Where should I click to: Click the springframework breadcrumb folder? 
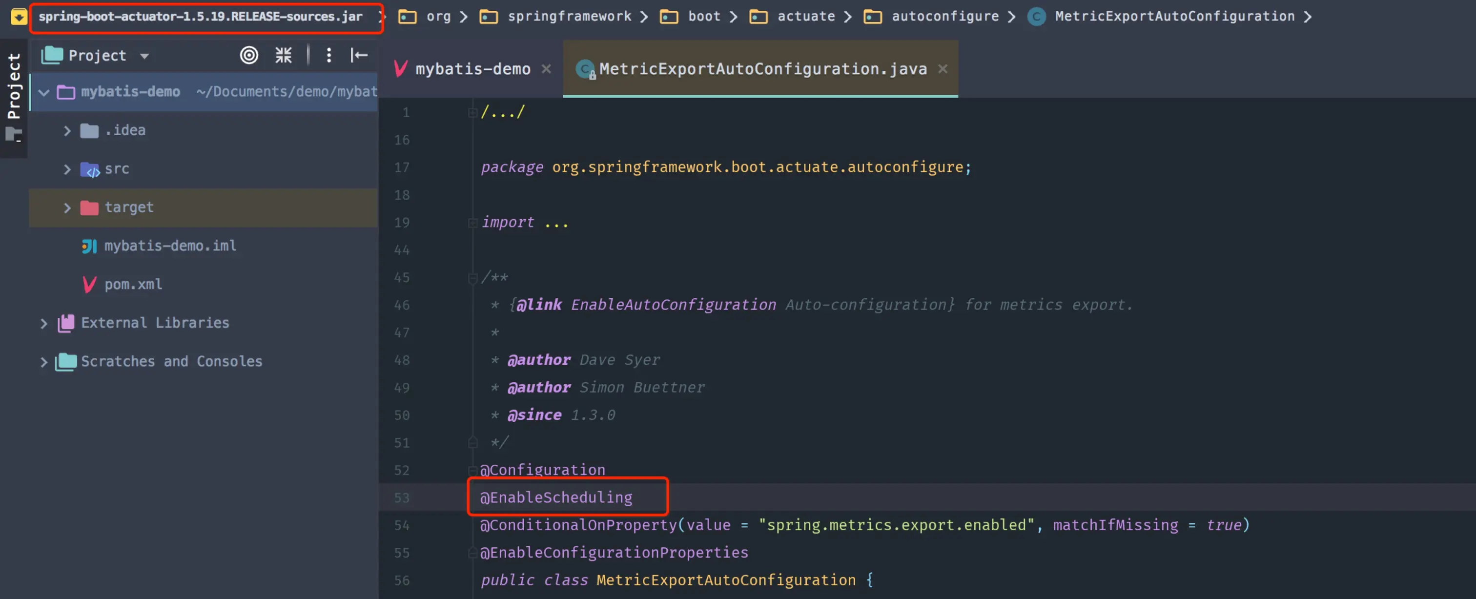(555, 17)
